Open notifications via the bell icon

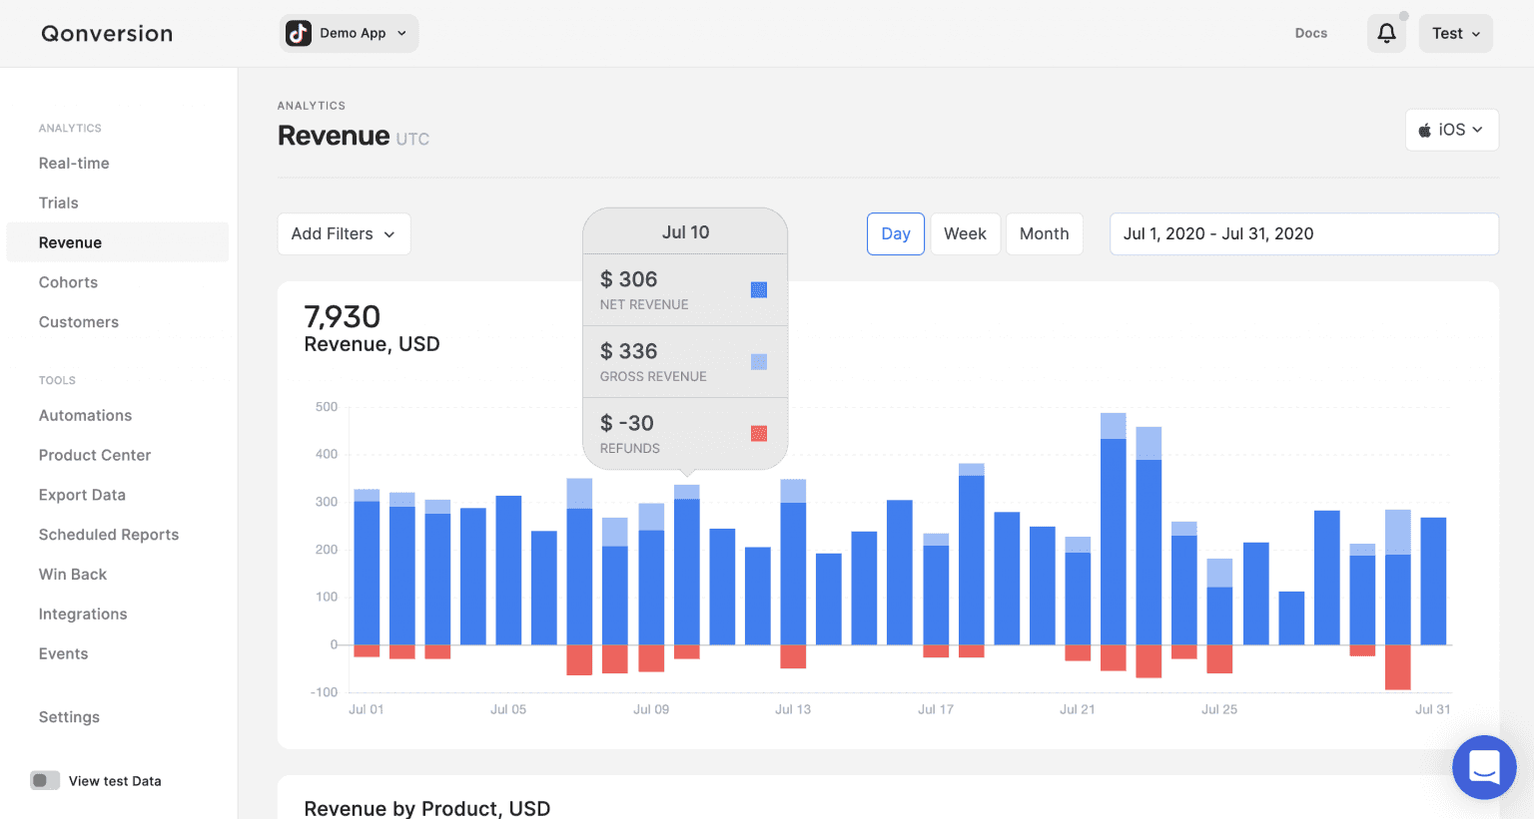tap(1386, 33)
